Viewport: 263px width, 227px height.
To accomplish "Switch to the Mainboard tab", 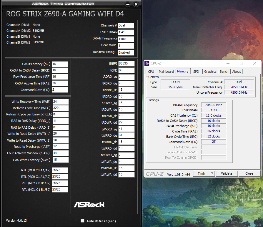I will pyautogui.click(x=166, y=72).
